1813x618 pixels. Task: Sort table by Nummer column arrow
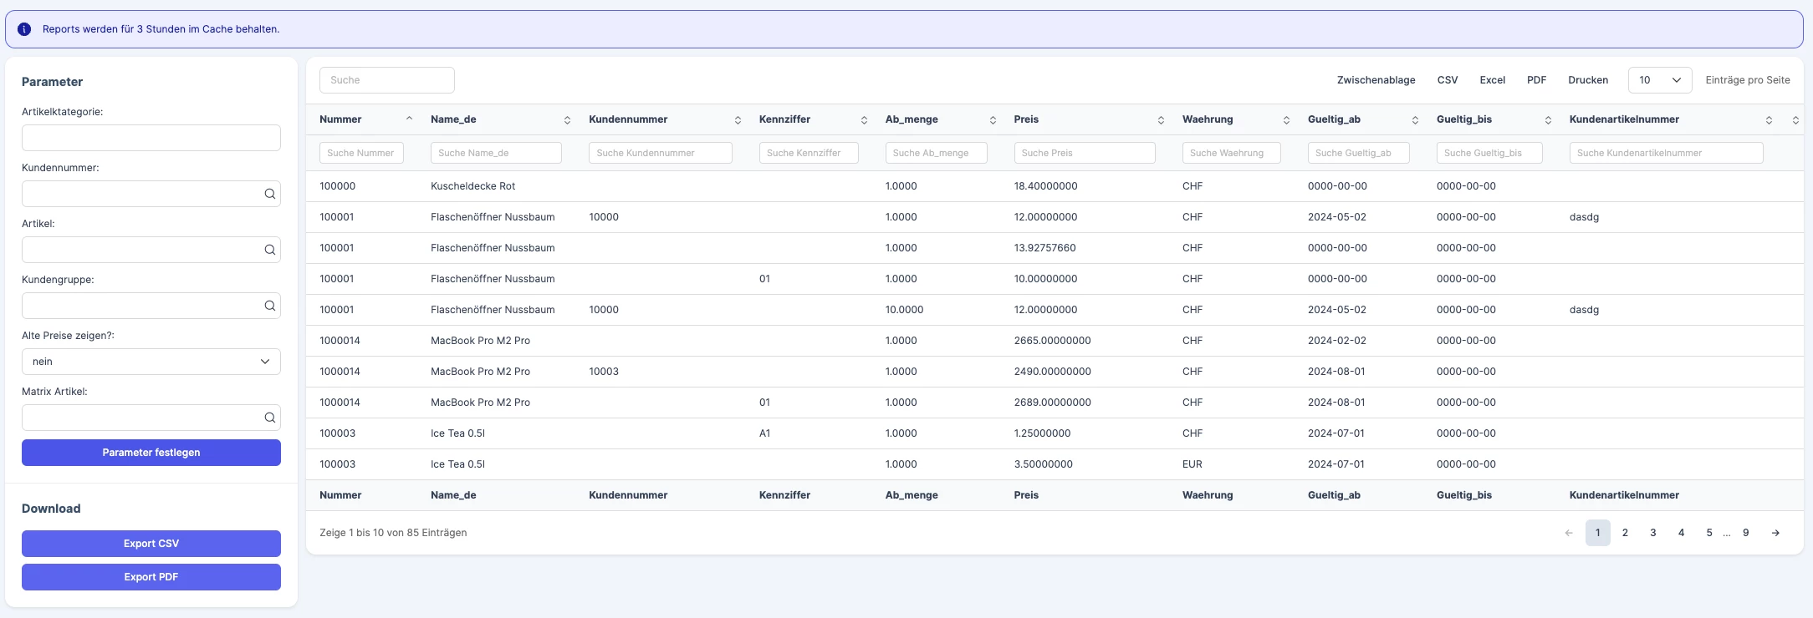[409, 119]
